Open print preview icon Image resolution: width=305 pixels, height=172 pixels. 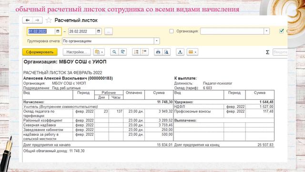(166, 52)
